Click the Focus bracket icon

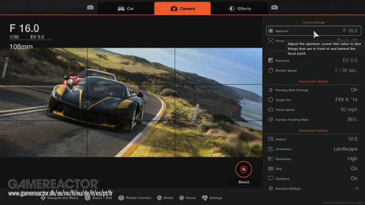pyautogui.click(x=271, y=41)
